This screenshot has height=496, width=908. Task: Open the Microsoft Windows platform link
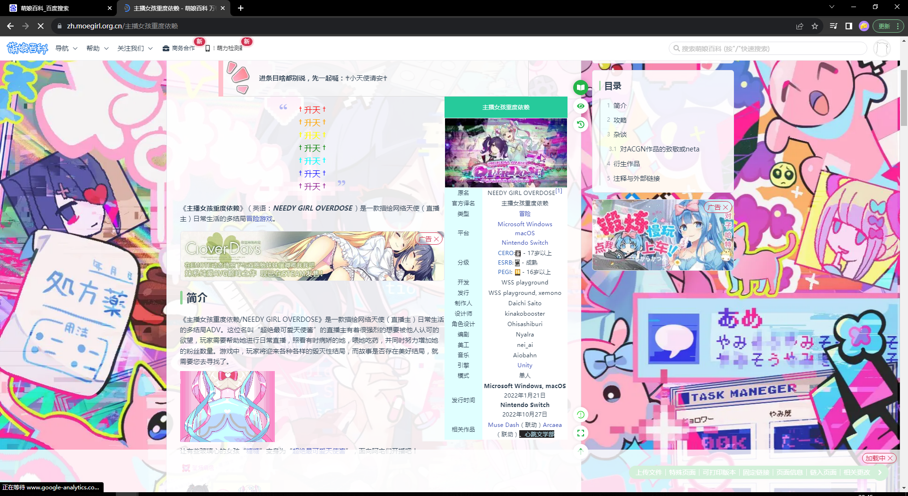click(x=524, y=224)
